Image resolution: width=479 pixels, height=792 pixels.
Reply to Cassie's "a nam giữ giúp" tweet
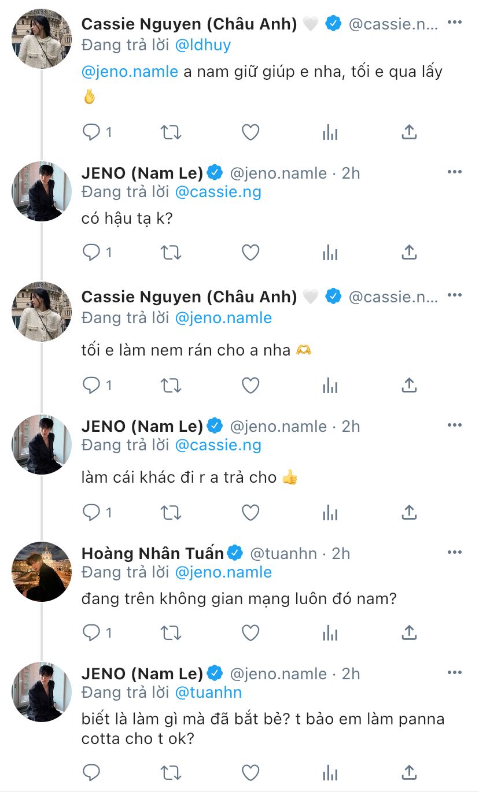92,132
